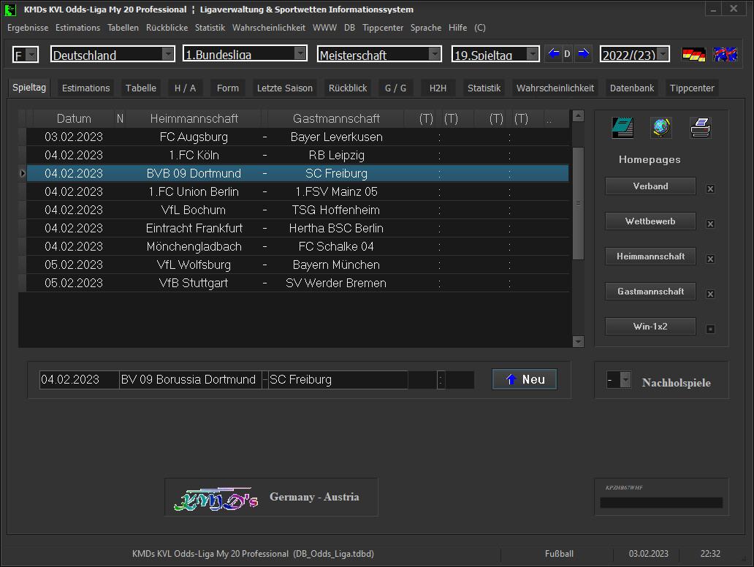Click the Verband homepage button
754x567 pixels.
tap(650, 186)
